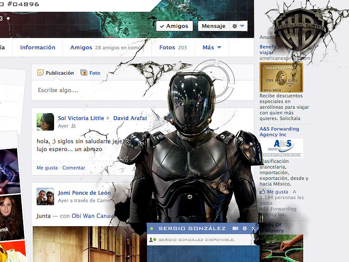
Task: Open the building photo in Jomi's post
Action: click(90, 244)
